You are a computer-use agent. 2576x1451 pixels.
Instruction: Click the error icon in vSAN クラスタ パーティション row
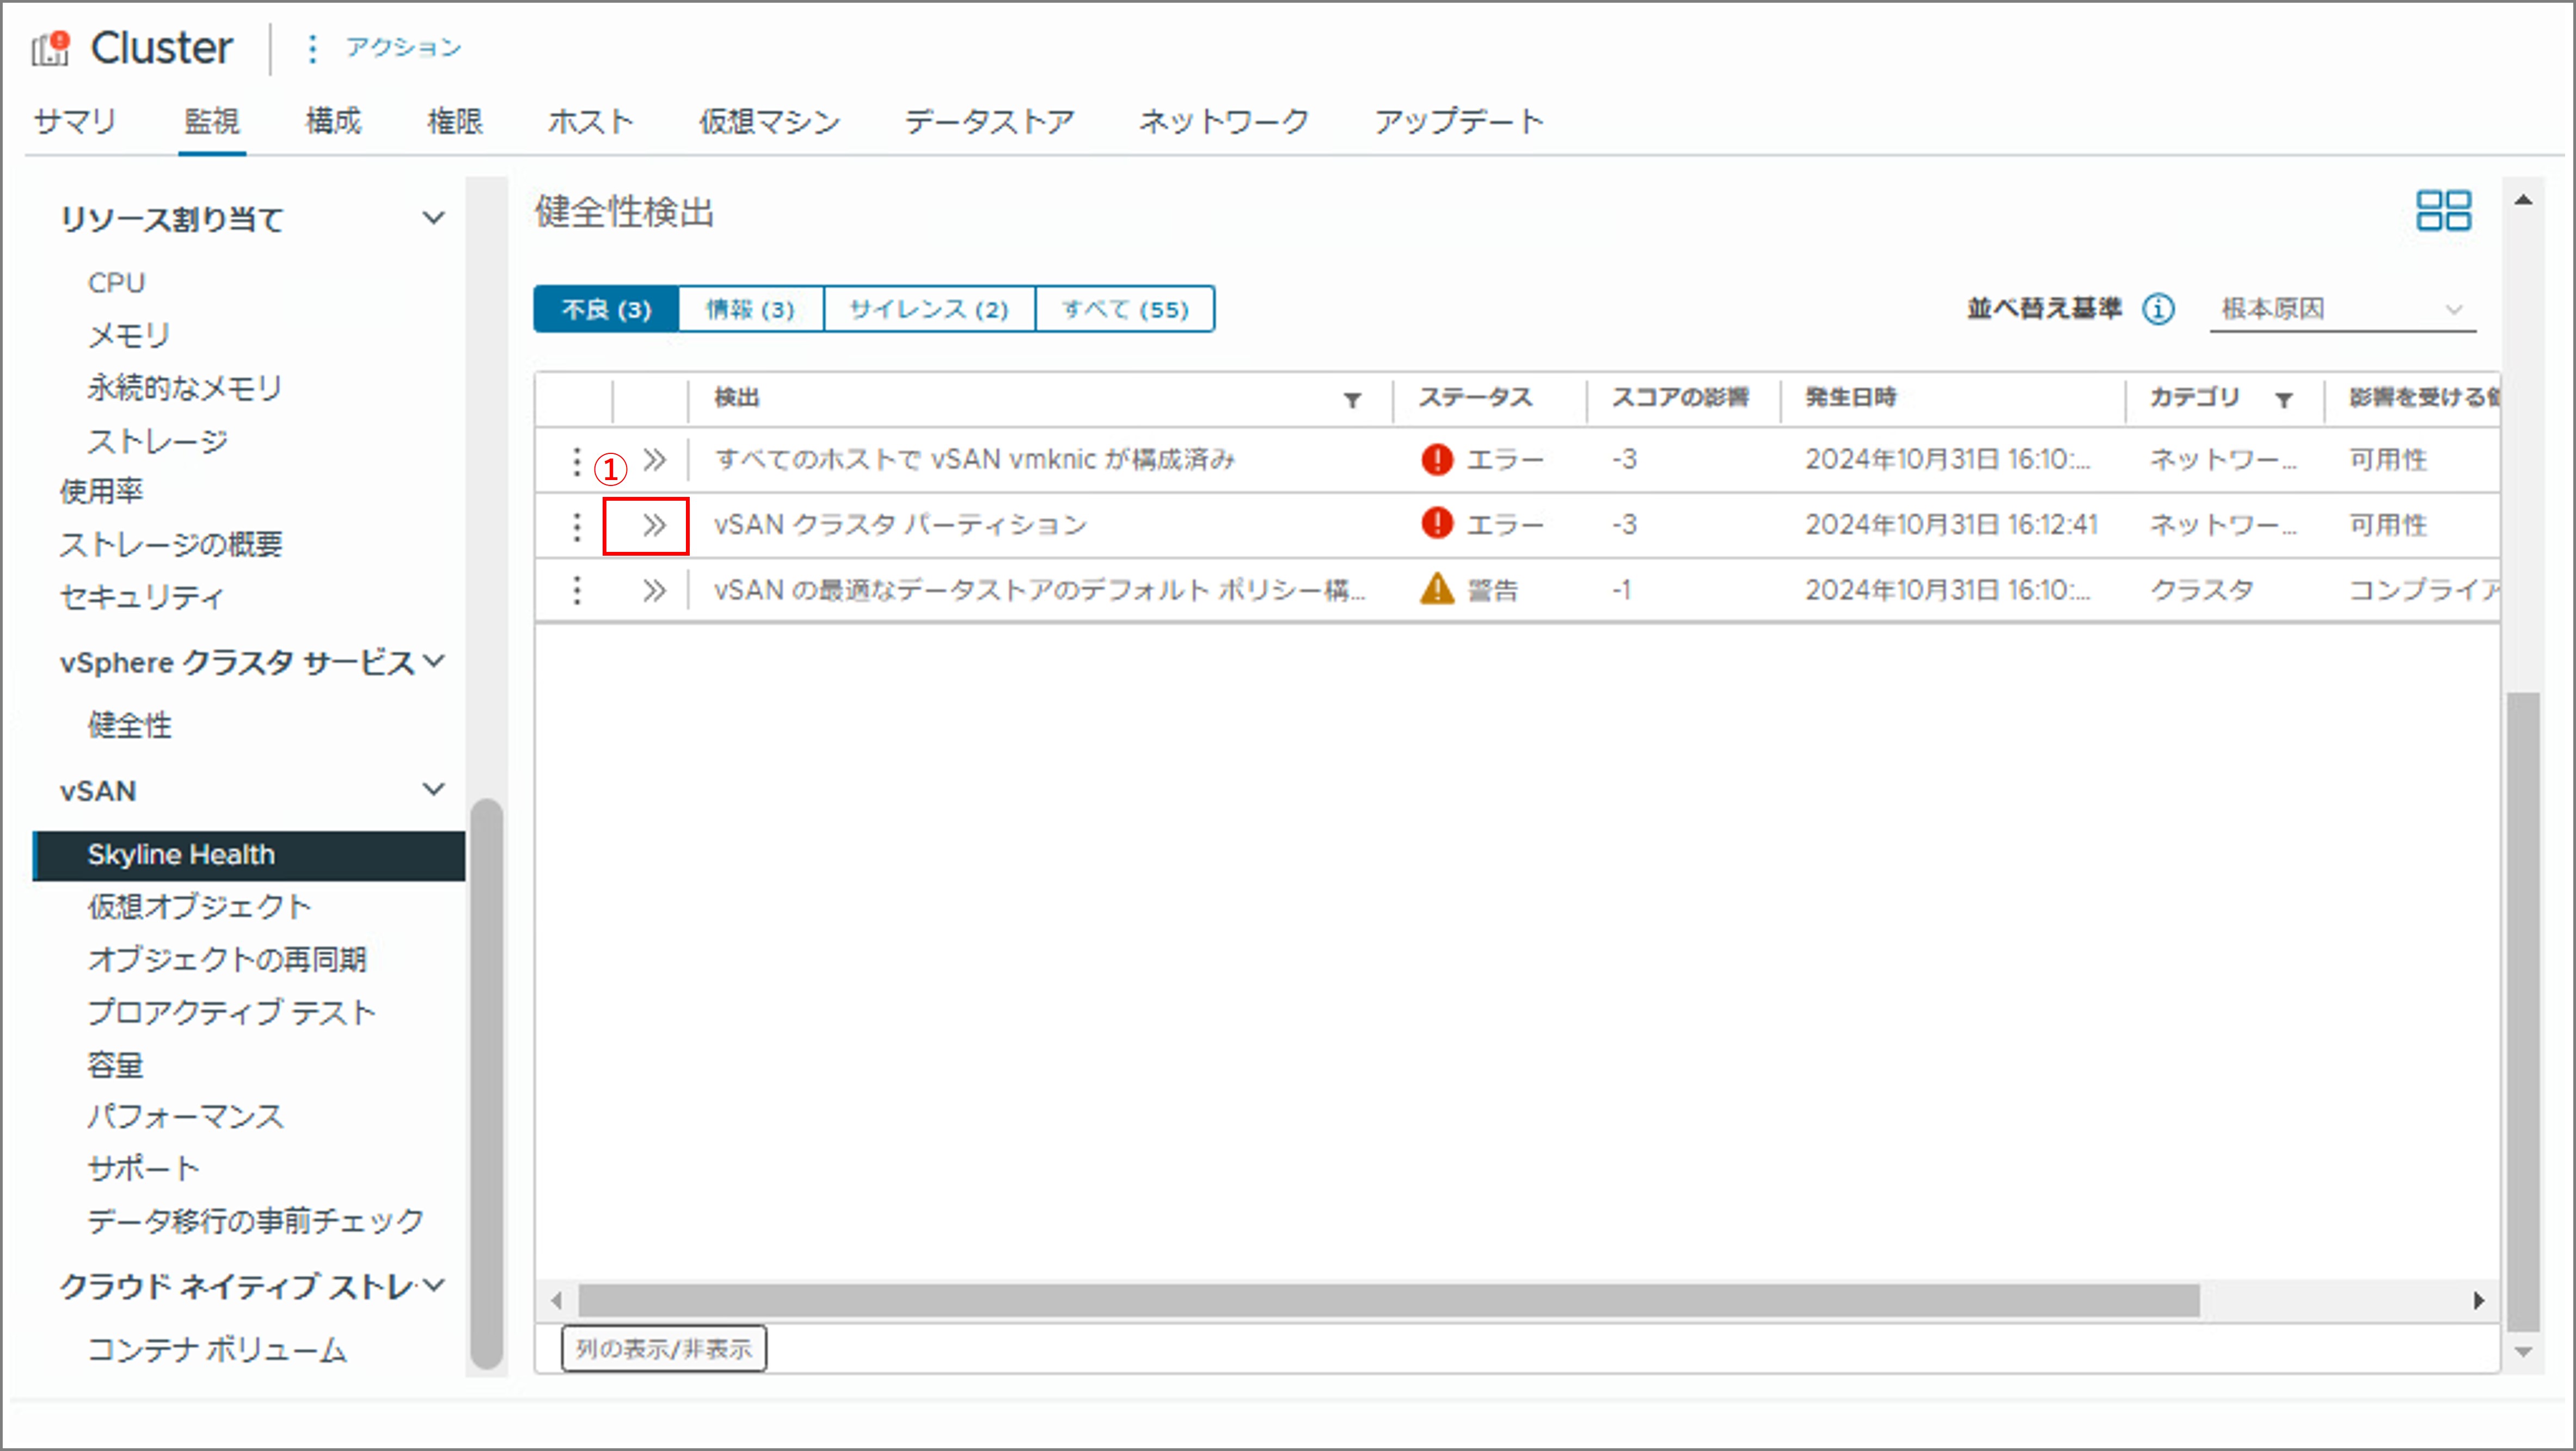1437,523
